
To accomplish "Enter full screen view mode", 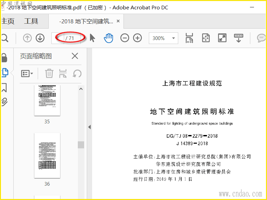I will pos(222,38).
